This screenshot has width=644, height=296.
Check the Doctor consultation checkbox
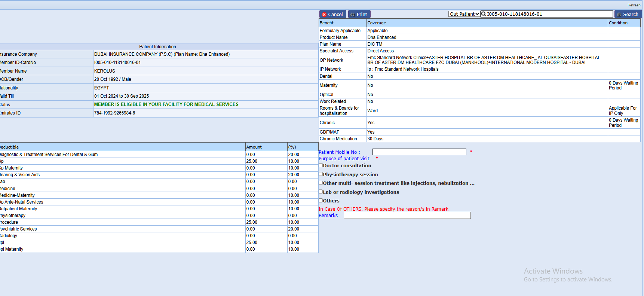(321, 165)
